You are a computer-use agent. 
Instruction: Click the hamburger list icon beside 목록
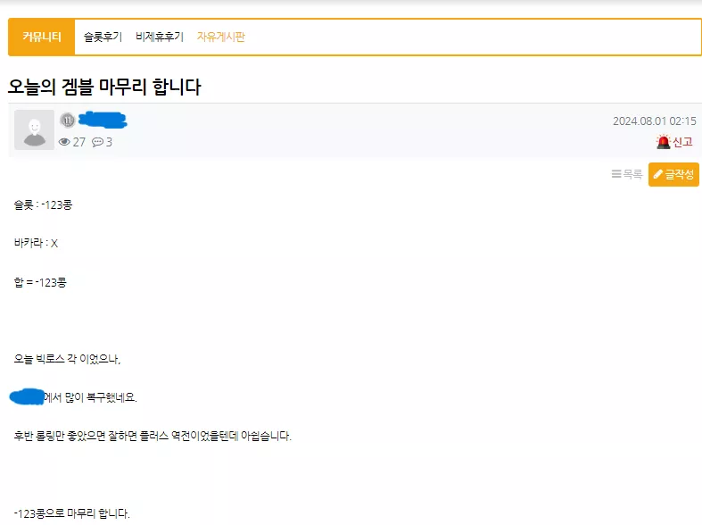coord(616,174)
